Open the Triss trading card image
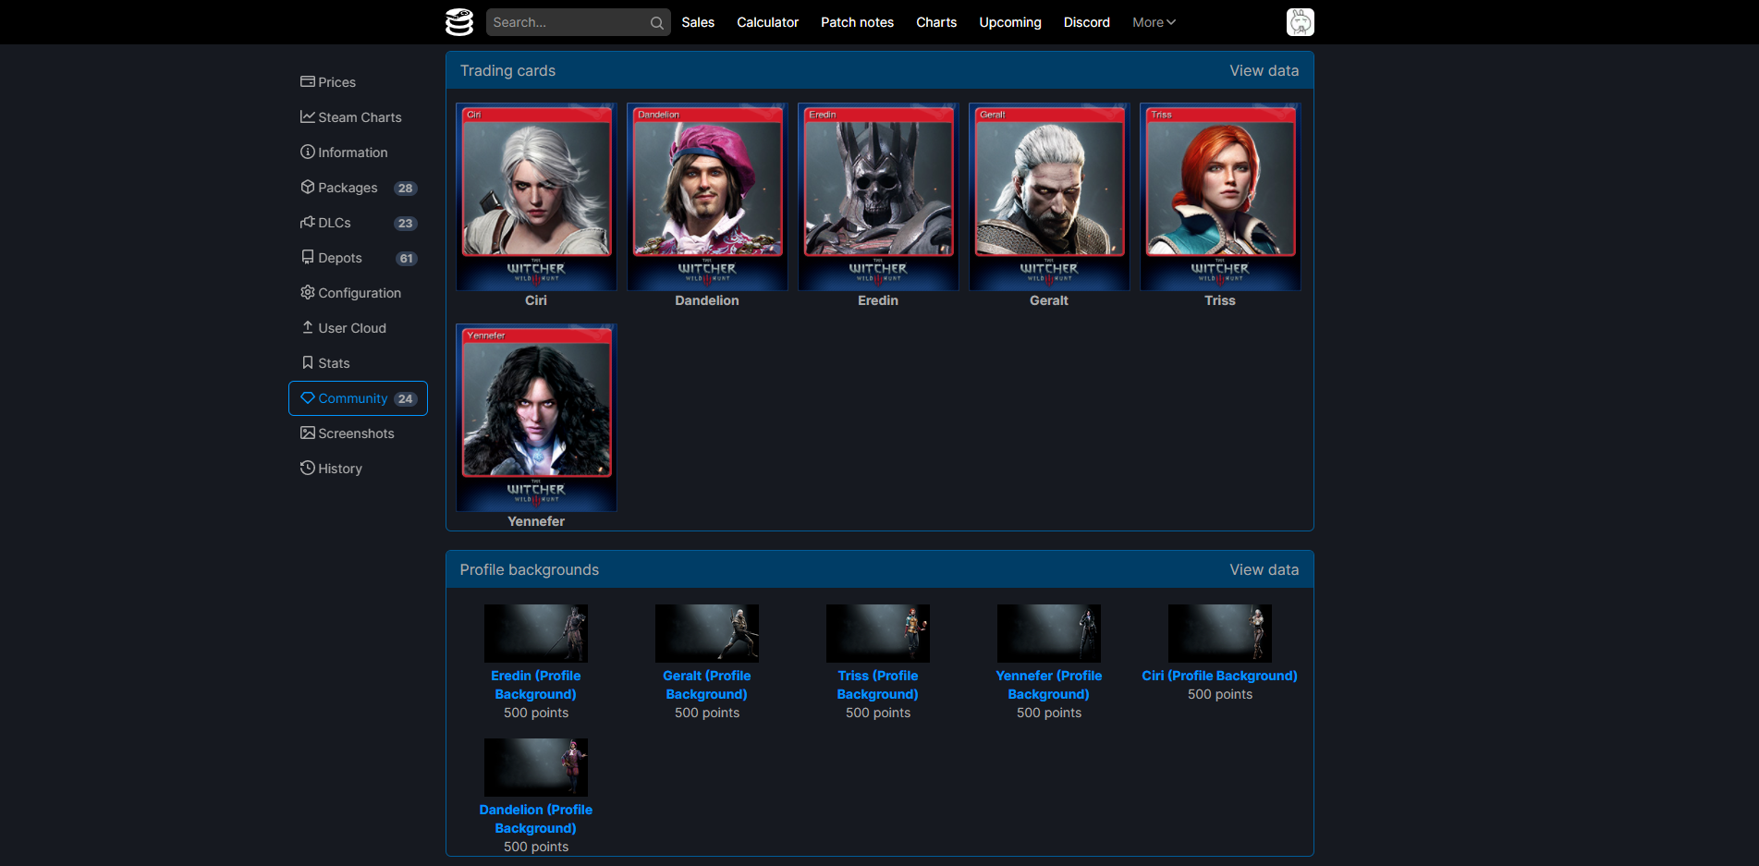 pyautogui.click(x=1220, y=197)
